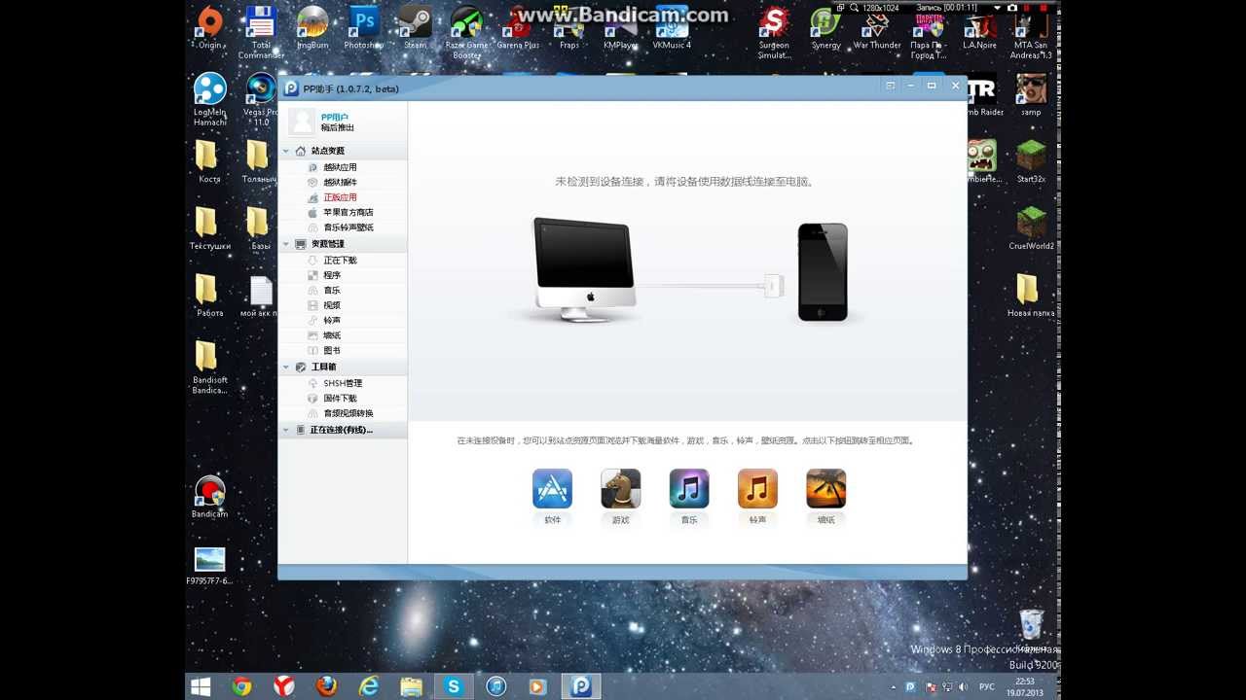Select 铃声 in the sidebar list

coord(332,320)
